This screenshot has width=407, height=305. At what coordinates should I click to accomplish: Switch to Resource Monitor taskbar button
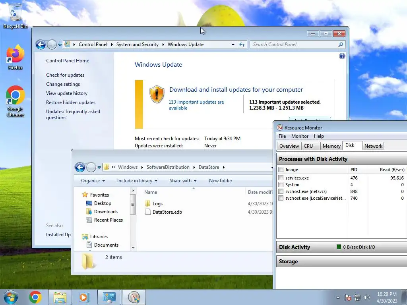pyautogui.click(x=134, y=297)
